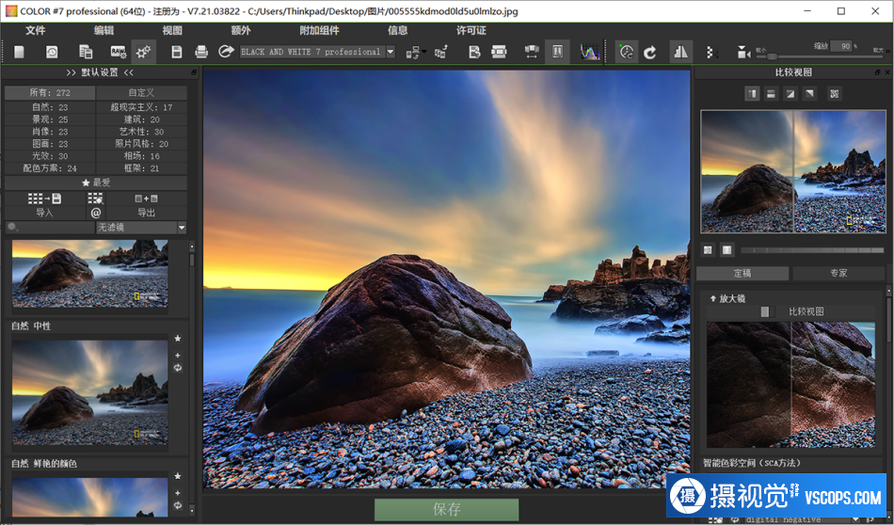Click the 导出 button
The height and width of the screenshot is (525, 894).
[146, 213]
